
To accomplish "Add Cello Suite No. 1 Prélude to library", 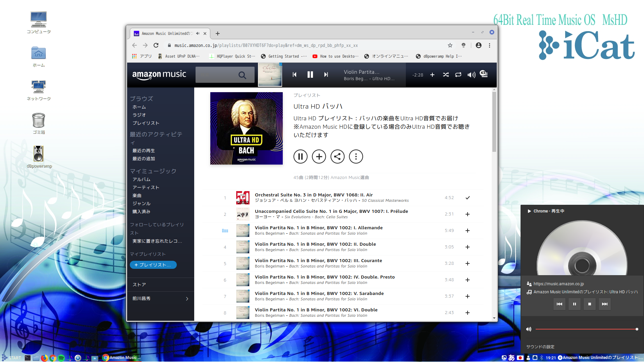I will 468,214.
